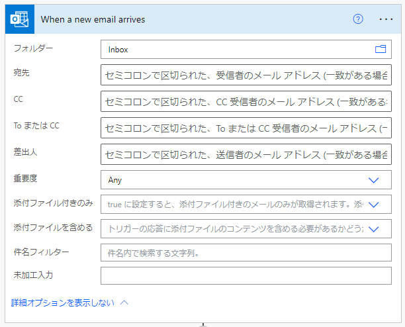405x327 pixels.
Task: Click the chevron arrow in 添付ファイル付きのみ row
Action: point(374,205)
